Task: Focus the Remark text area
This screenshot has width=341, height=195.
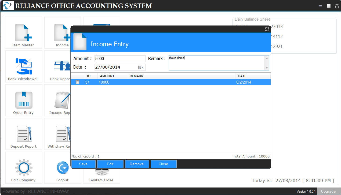Action: point(217,63)
